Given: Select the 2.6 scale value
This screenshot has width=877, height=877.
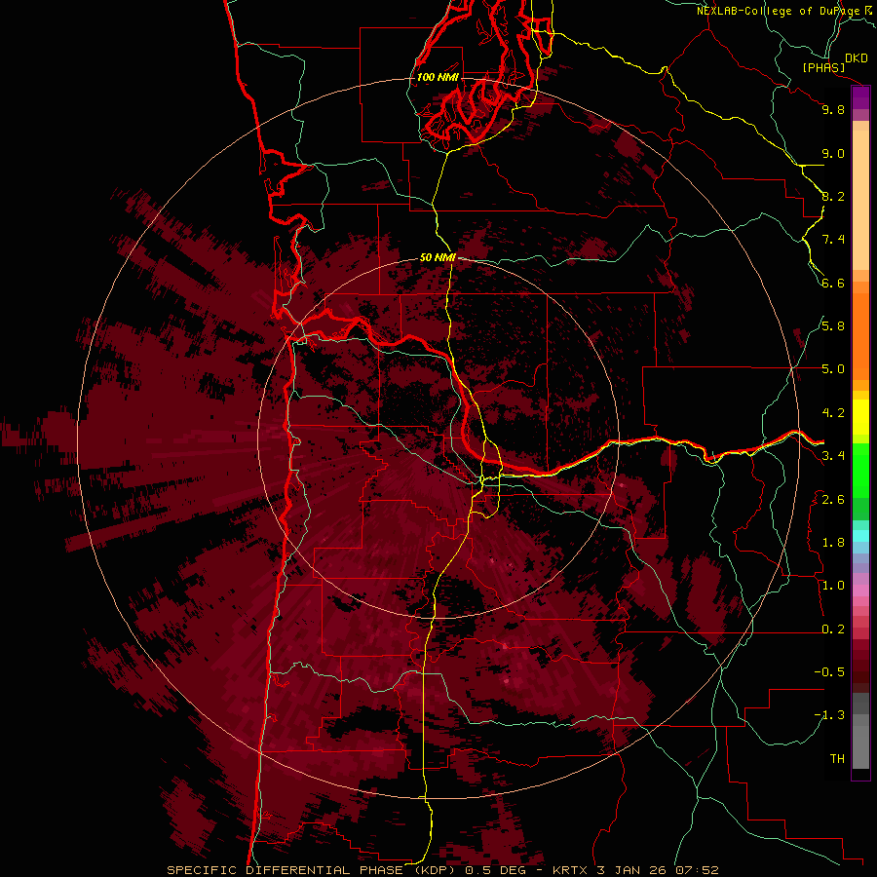Looking at the screenshot, I should (833, 500).
